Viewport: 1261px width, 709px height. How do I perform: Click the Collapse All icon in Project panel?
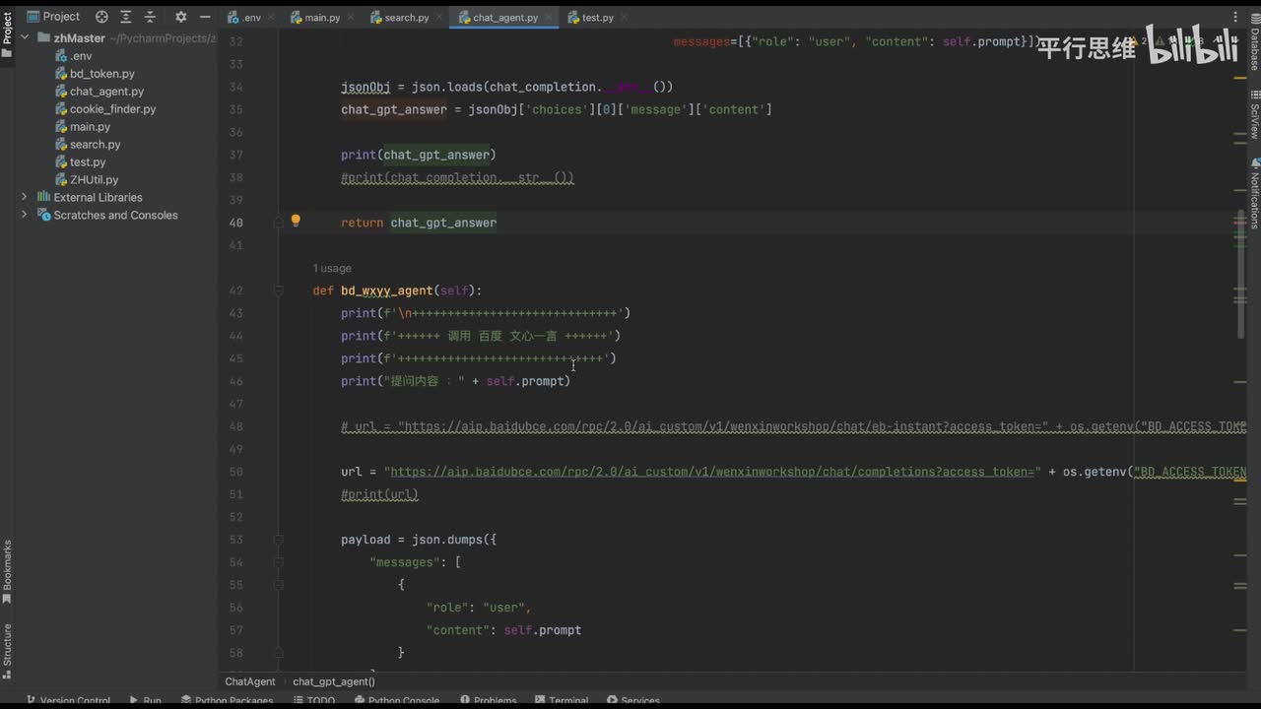point(150,17)
